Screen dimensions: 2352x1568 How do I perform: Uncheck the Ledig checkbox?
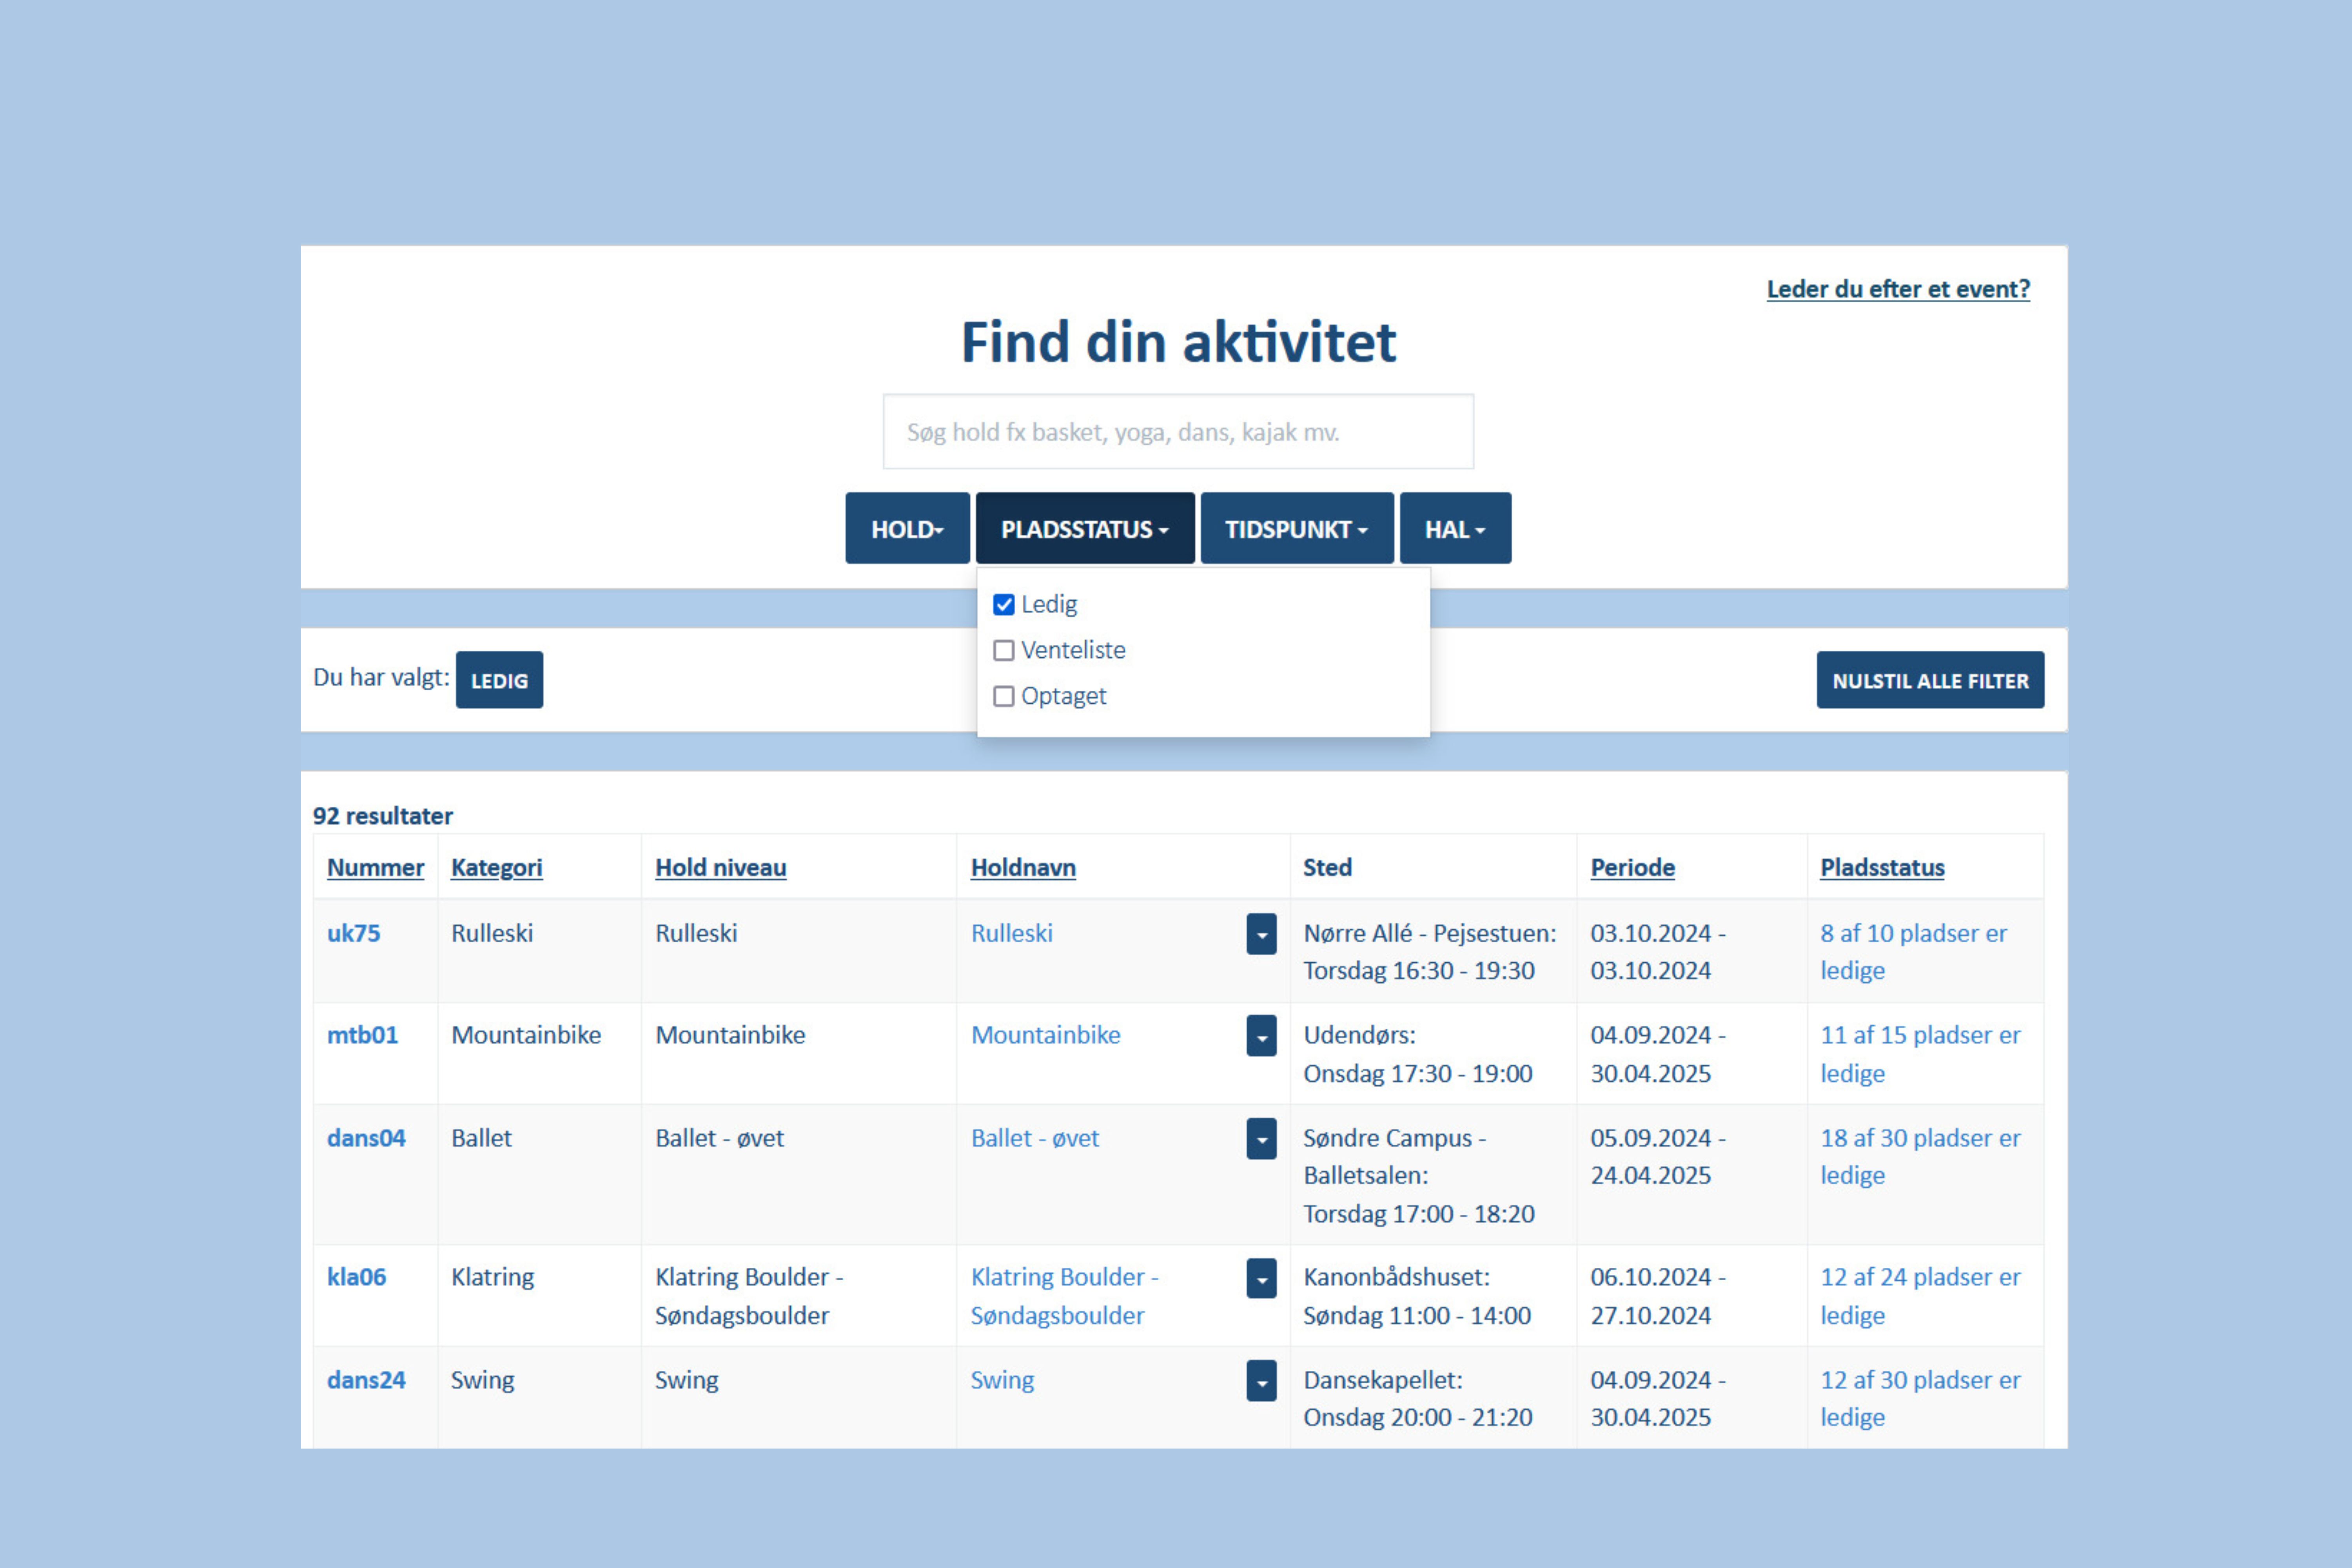click(x=1003, y=604)
